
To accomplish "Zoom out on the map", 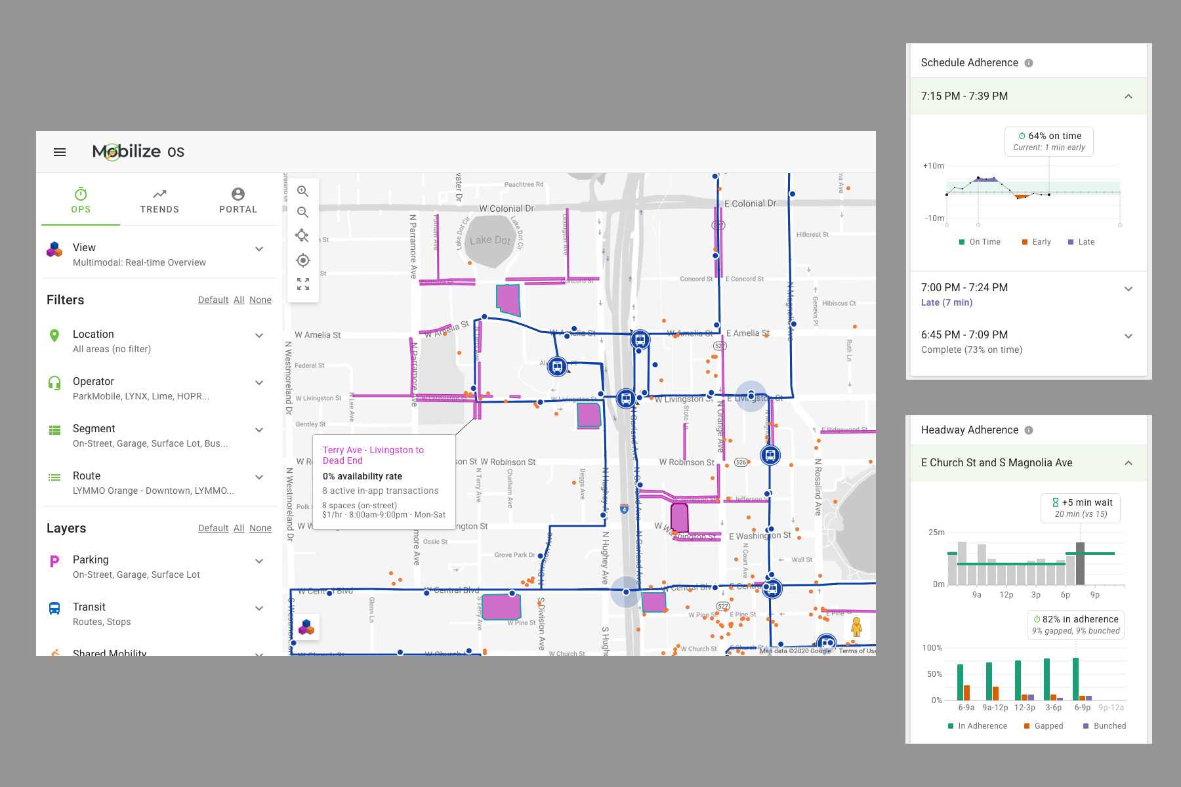I will 302,212.
